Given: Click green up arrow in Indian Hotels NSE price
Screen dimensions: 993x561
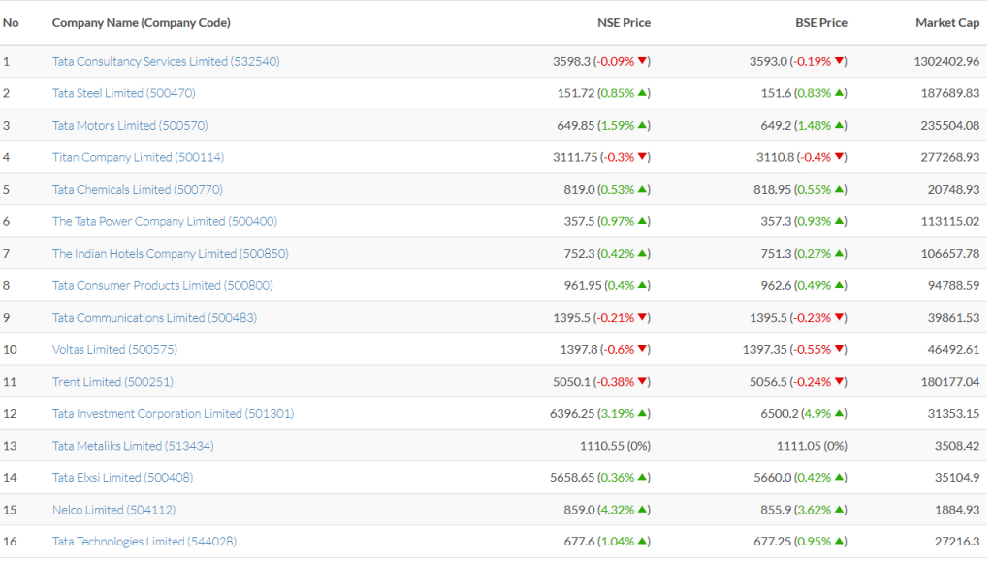Looking at the screenshot, I should pyautogui.click(x=642, y=252).
